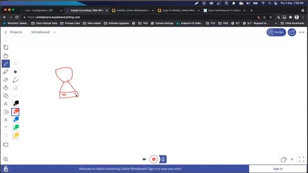Pick the blue pen color

(x=15, y=120)
